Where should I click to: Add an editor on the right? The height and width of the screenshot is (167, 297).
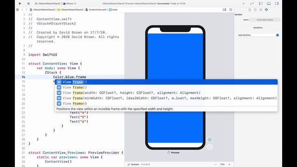(x=231, y=10)
